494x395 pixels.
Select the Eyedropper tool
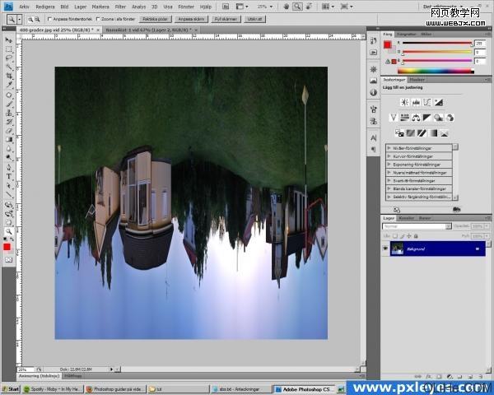coord(8,85)
